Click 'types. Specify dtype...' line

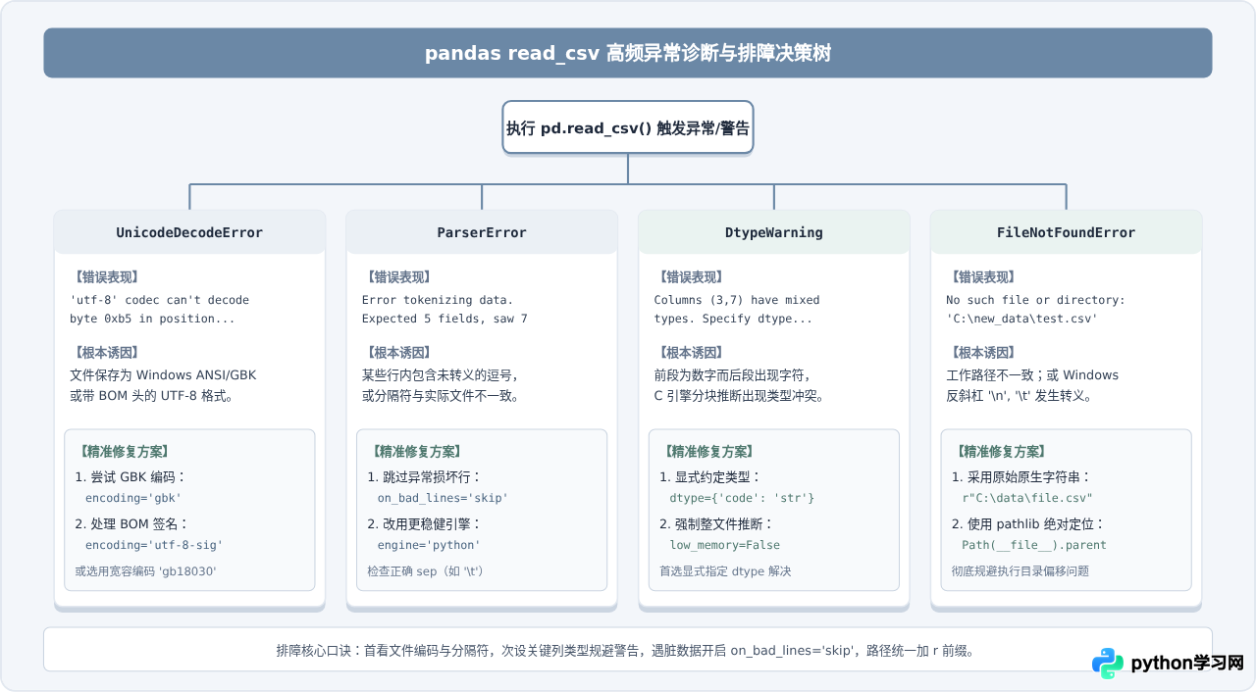coord(733,319)
